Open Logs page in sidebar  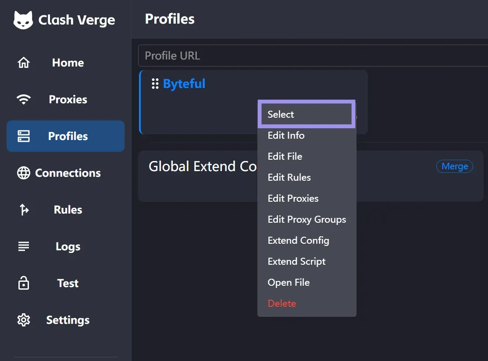[65, 246]
